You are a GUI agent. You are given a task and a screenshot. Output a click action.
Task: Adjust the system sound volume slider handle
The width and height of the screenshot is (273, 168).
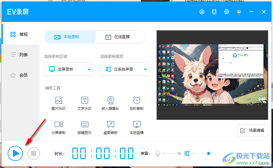209,153
